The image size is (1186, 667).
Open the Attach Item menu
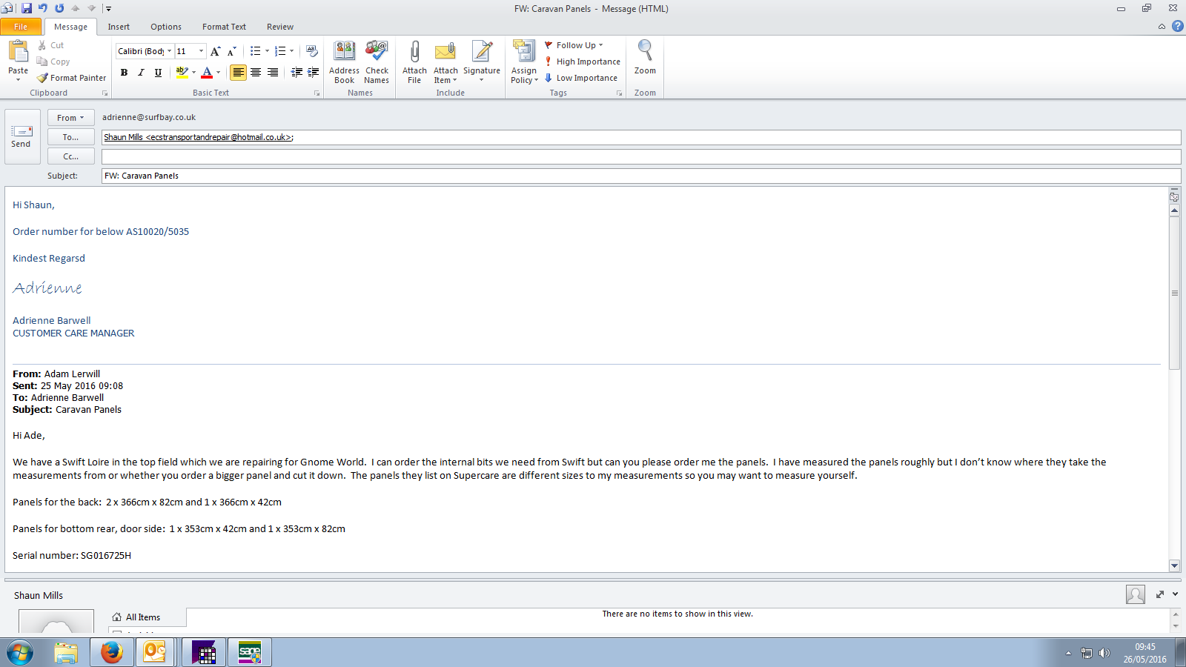click(445, 62)
